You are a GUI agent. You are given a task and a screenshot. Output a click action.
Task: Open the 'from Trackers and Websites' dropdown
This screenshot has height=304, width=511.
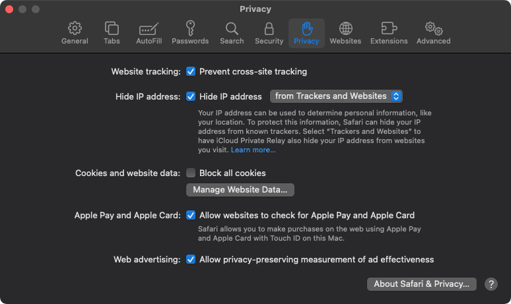coord(336,96)
